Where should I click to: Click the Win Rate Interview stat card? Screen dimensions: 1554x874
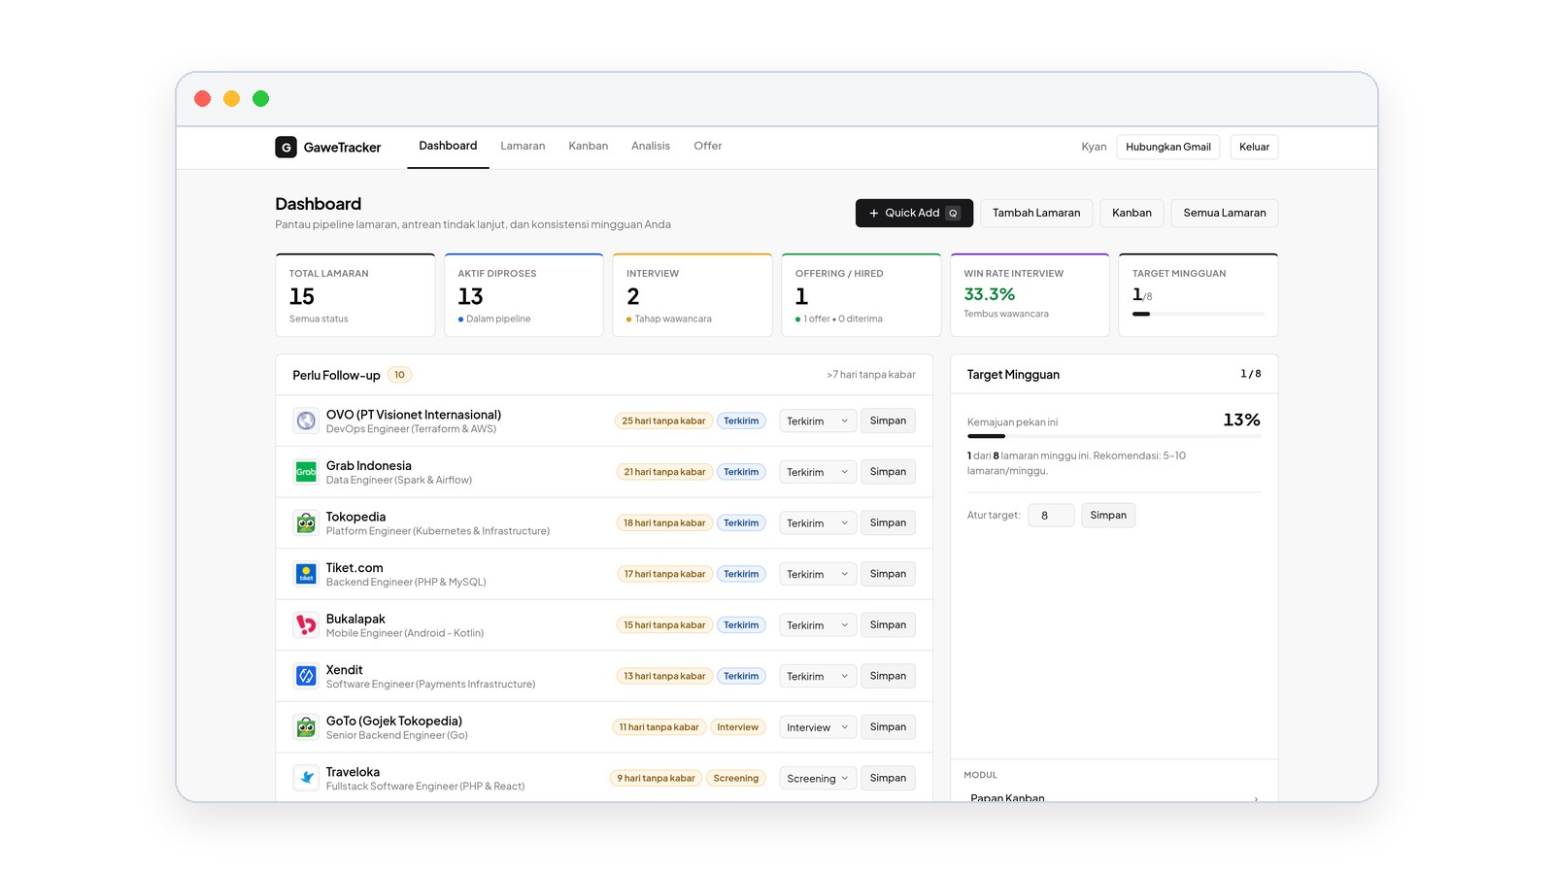coord(1030,295)
